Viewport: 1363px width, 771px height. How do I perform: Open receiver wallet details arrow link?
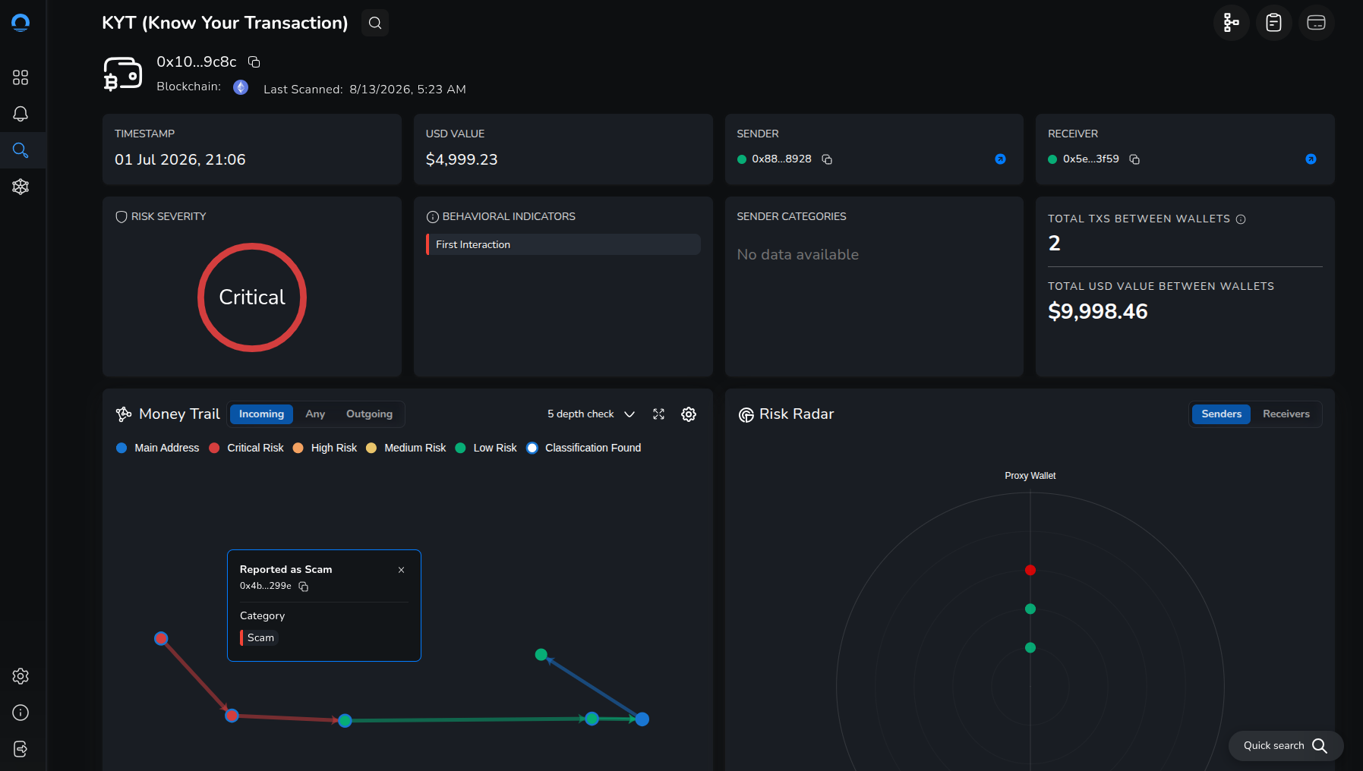click(1311, 159)
